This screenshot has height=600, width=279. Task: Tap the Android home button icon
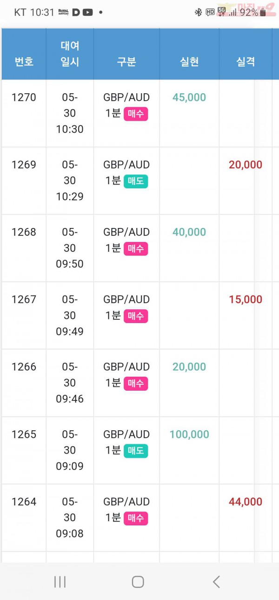click(x=138, y=581)
